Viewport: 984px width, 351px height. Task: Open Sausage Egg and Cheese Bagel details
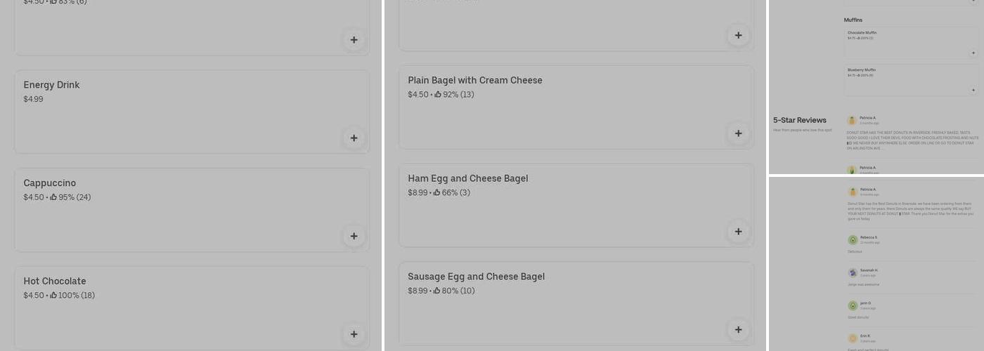click(x=476, y=277)
